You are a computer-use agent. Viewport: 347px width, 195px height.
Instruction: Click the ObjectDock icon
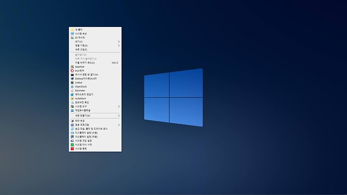[x=72, y=87]
